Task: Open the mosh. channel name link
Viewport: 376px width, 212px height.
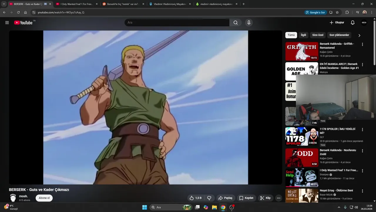Action: (x=23, y=196)
